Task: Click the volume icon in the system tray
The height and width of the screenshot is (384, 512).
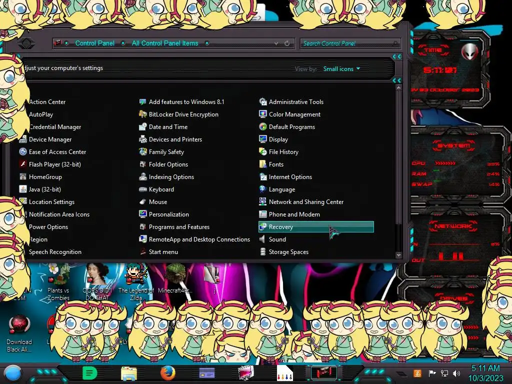Action: [x=456, y=373]
